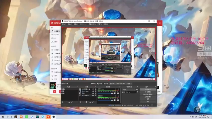Select 场景 2 in scenes list
Screen dimensions: 212x119
tap(70, 89)
